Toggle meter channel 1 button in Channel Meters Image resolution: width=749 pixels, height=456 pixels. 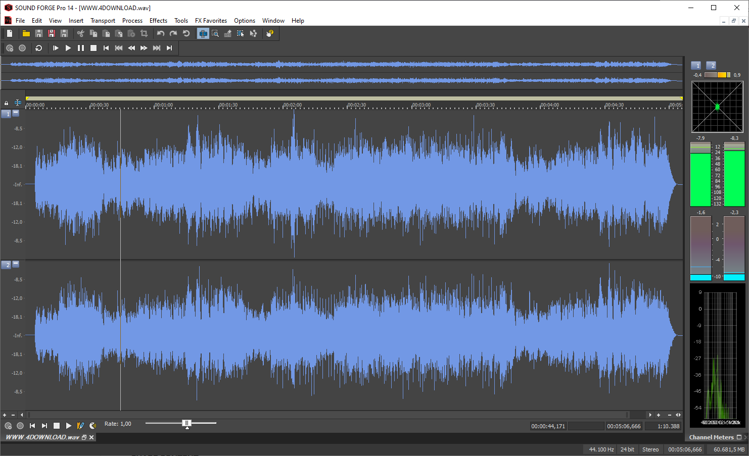pyautogui.click(x=696, y=66)
